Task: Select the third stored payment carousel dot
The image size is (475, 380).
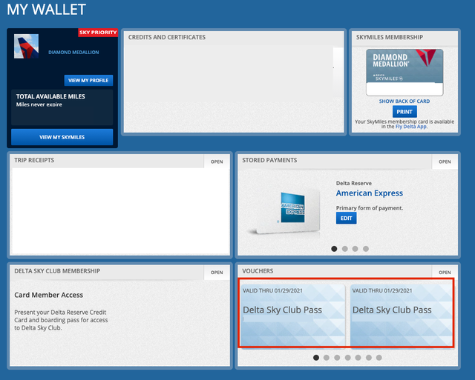Action: coord(355,248)
